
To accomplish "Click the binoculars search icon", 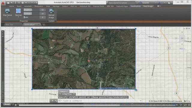I will coord(137,3).
